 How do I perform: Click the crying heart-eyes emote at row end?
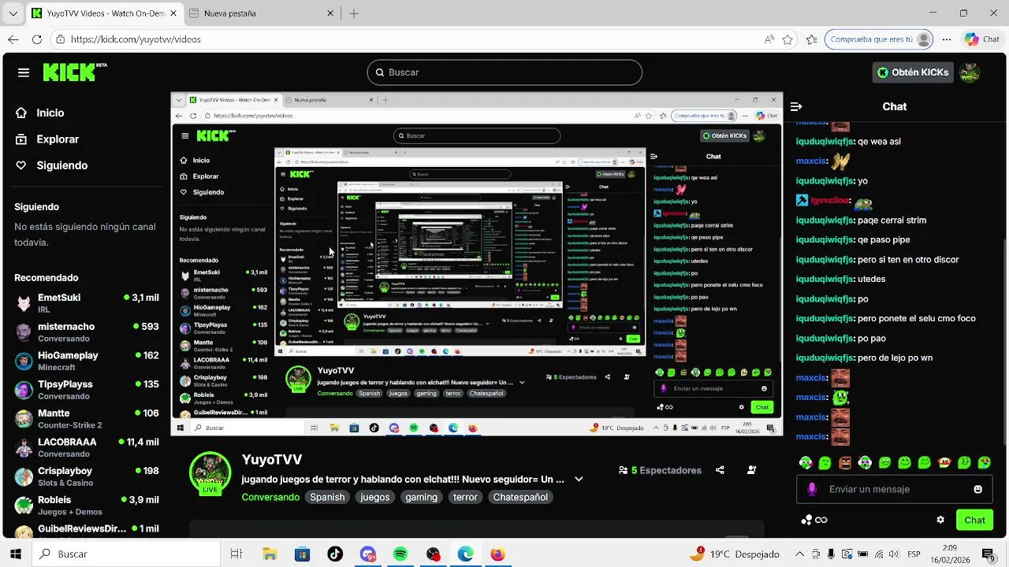pos(985,462)
